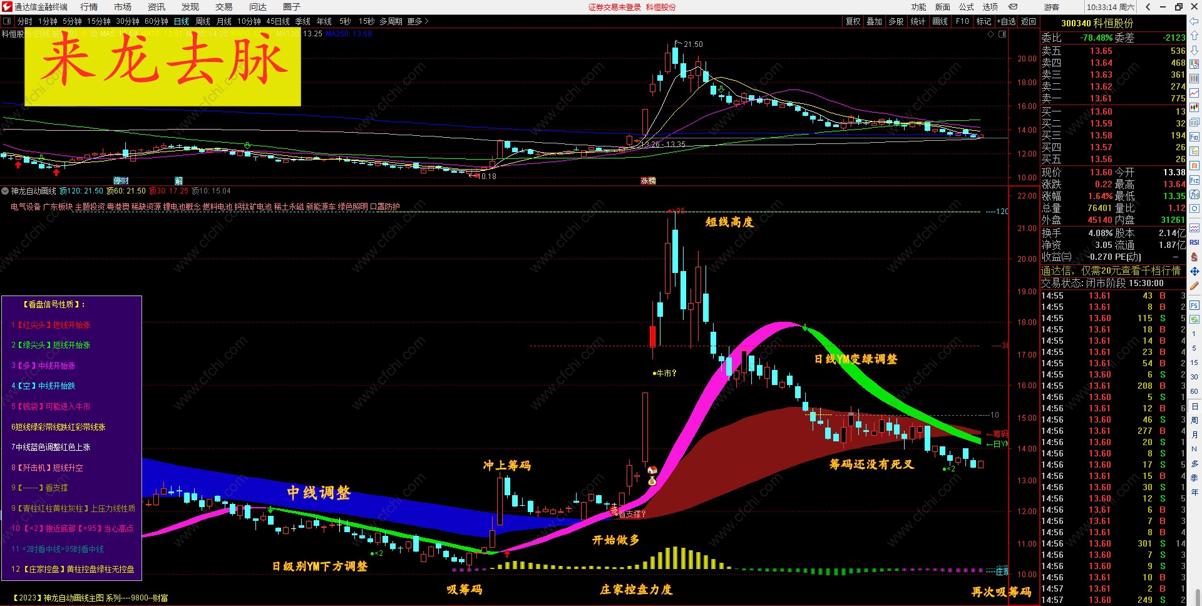The image size is (1202, 606).
Task: Open the 市场 menu
Action: tap(123, 7)
